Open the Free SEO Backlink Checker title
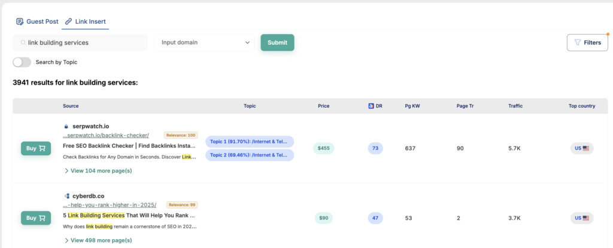Screen dimensions: 613x248 point(129,146)
